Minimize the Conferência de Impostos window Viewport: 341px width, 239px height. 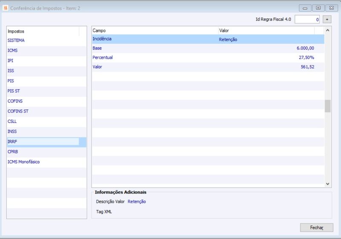[305, 8]
